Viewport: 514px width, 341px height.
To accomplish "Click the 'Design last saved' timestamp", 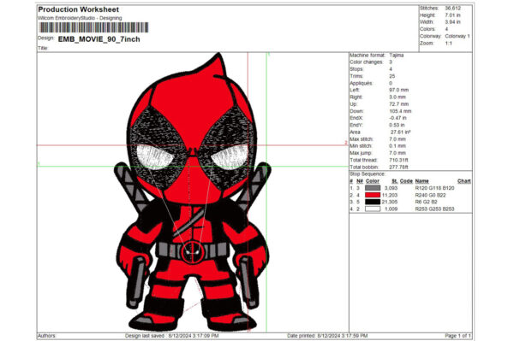I will (172, 336).
